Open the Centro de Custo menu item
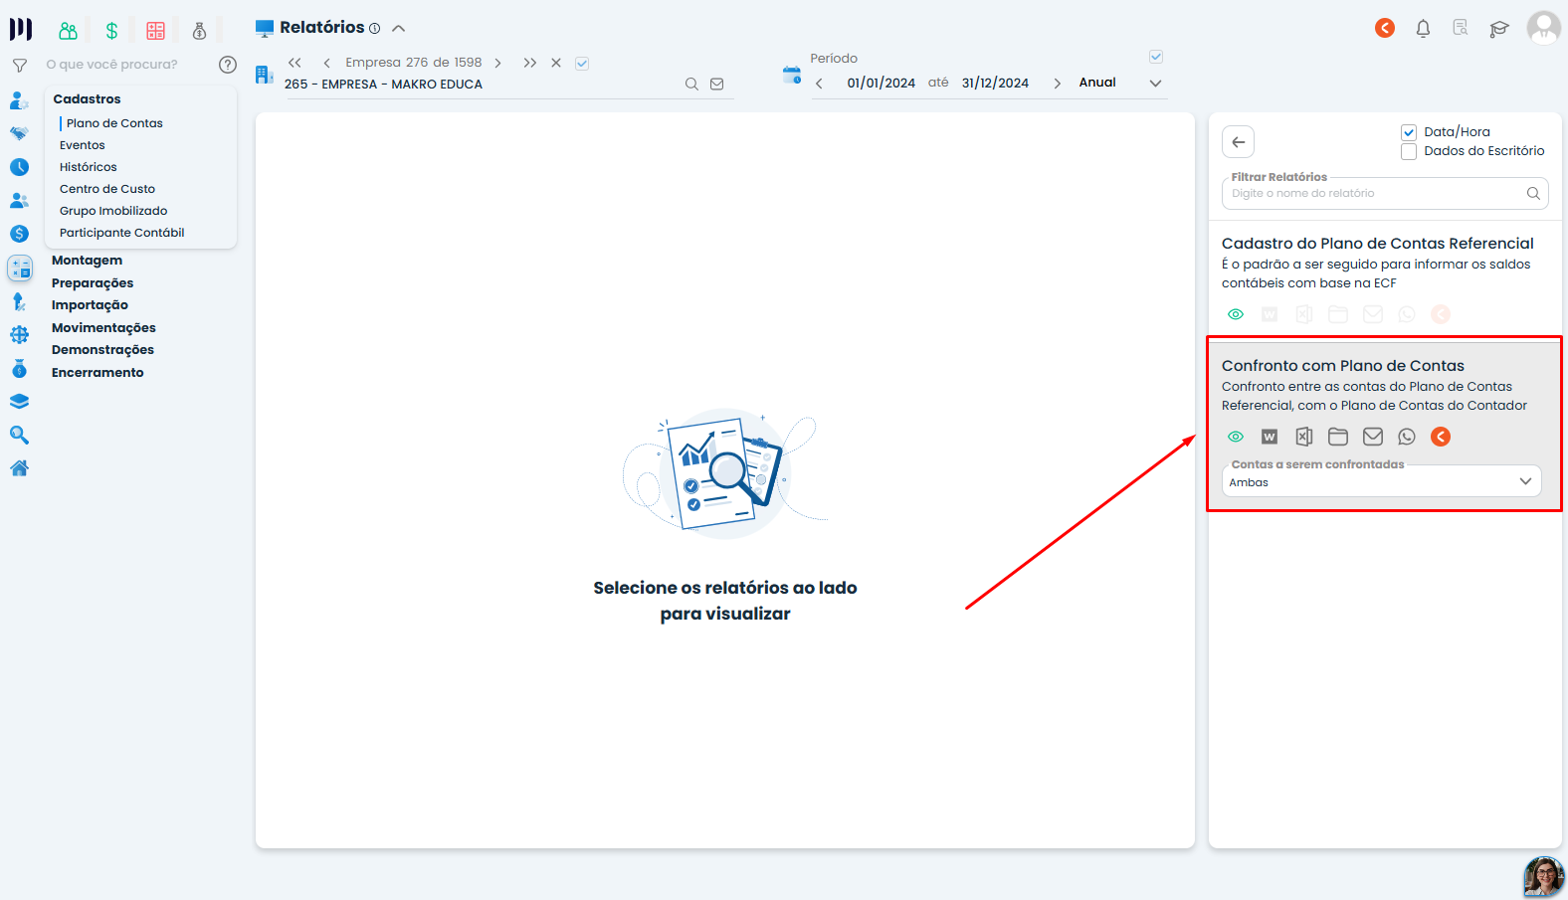Screen dimensions: 1568x900 pos(107,189)
